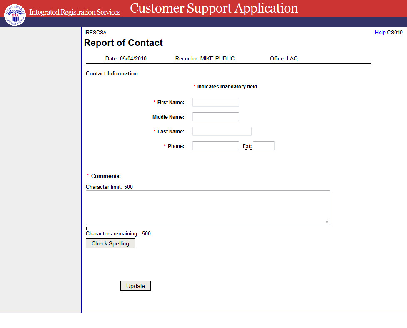The image size is (407, 328).
Task: Click the Phone number field
Action: click(x=216, y=146)
